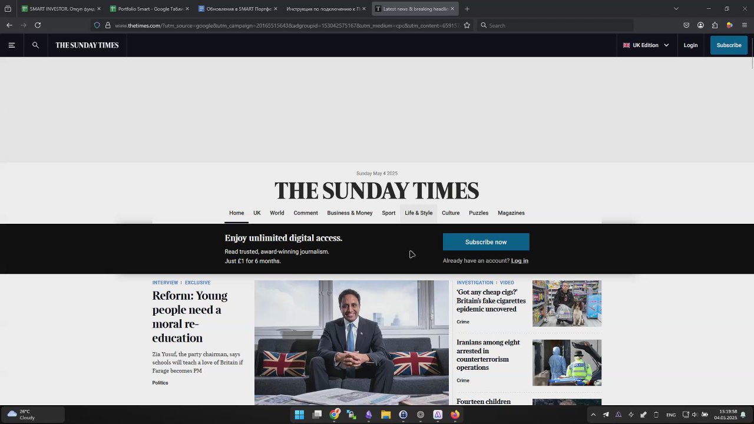Open File Explorer folder icon on taskbar
Viewport: 754px width, 424px height.
point(386,415)
